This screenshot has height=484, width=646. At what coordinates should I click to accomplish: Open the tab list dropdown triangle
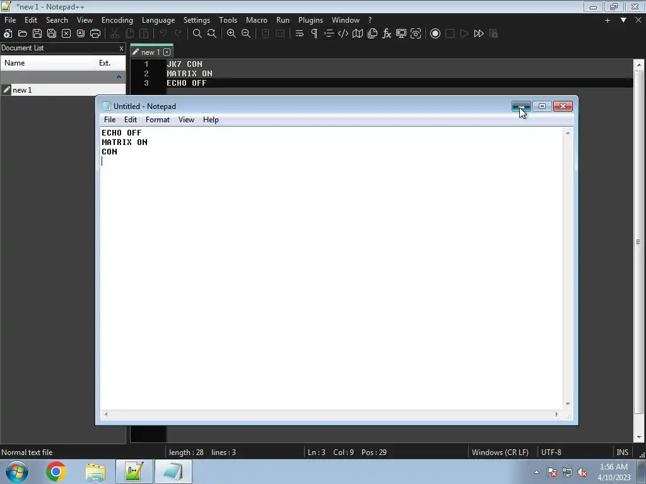(623, 20)
